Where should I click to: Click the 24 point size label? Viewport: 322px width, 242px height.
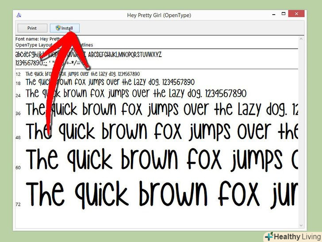click(x=18, y=95)
